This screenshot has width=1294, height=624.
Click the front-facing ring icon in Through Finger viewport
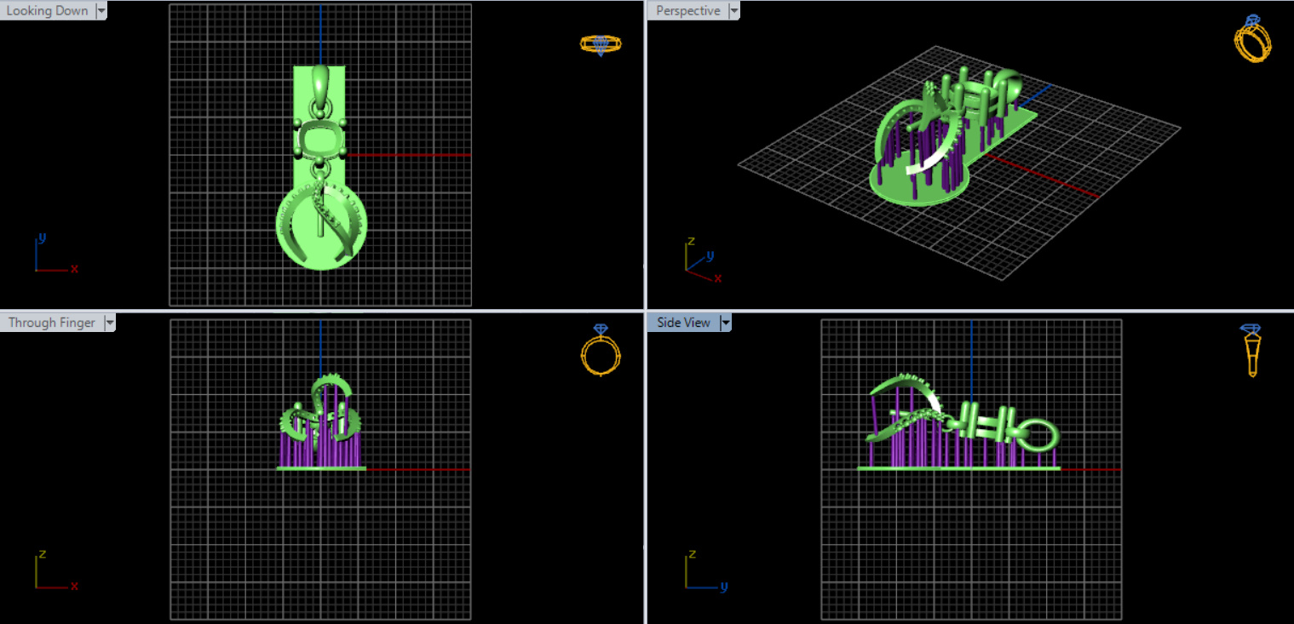(601, 350)
